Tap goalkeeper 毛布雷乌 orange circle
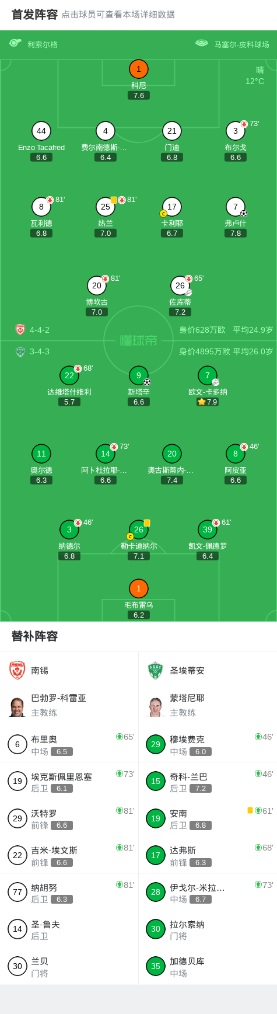 coord(139,588)
